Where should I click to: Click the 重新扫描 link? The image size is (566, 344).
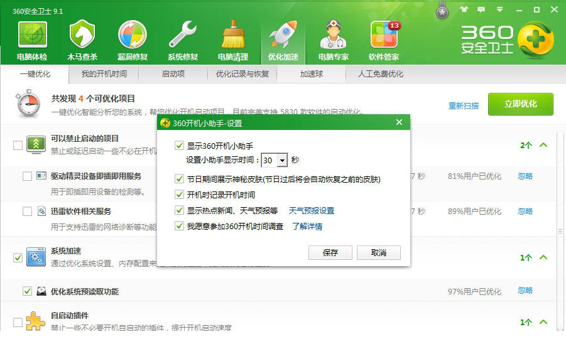(464, 105)
